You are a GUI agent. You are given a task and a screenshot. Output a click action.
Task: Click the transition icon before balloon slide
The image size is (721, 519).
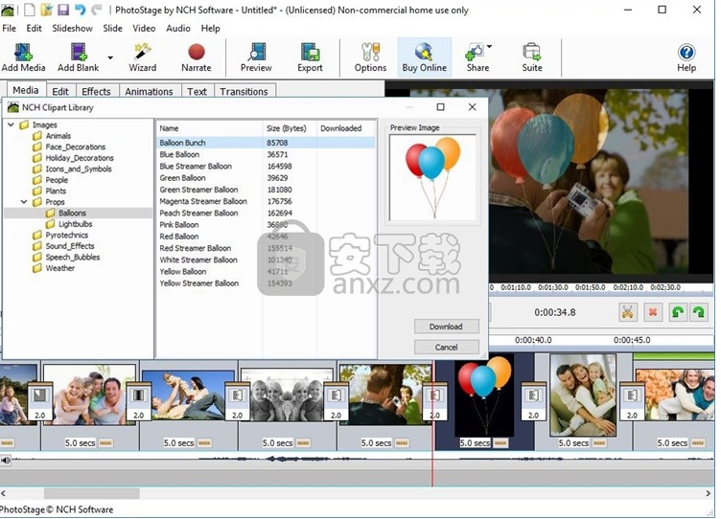[434, 400]
